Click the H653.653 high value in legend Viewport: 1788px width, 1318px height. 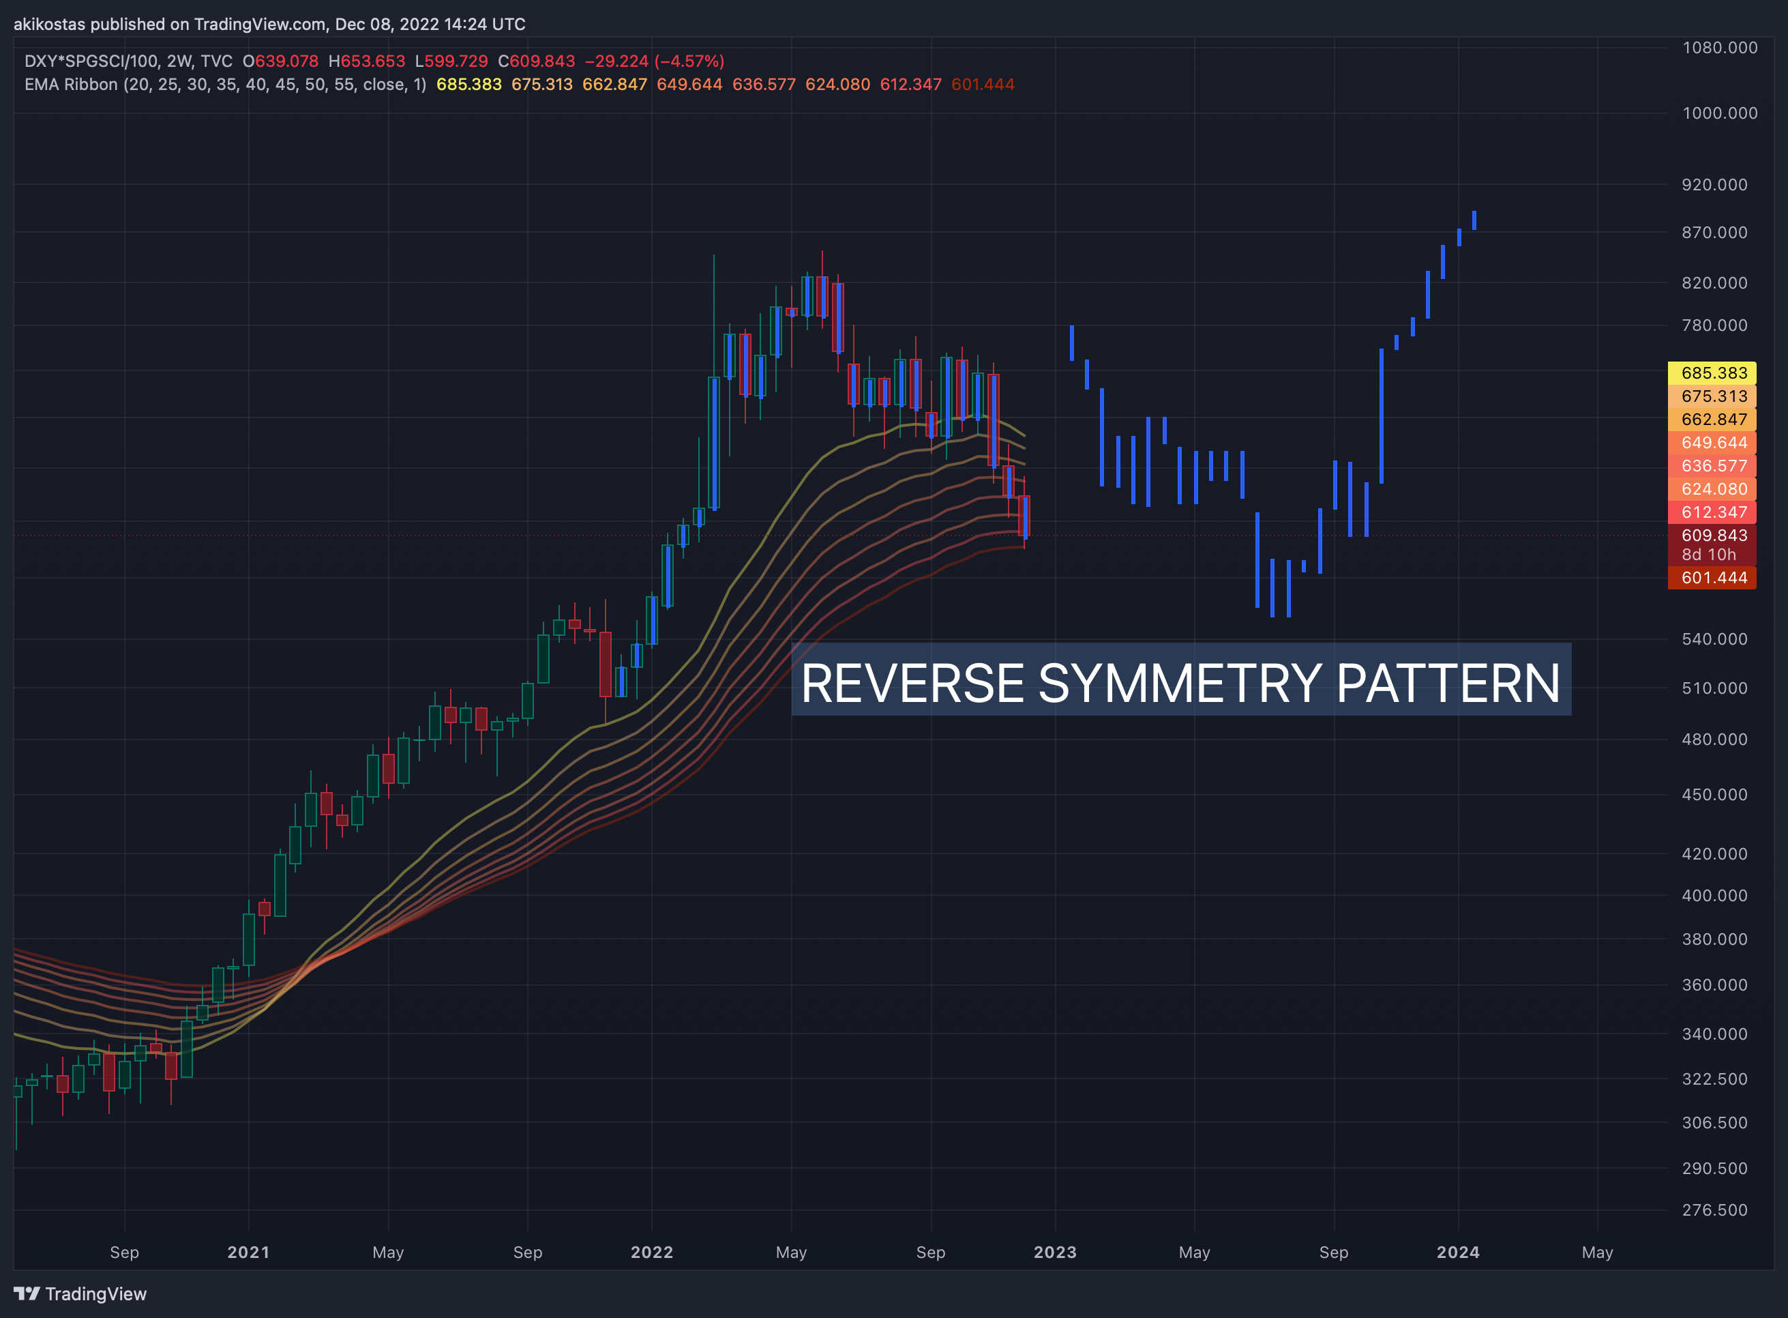[x=367, y=61]
